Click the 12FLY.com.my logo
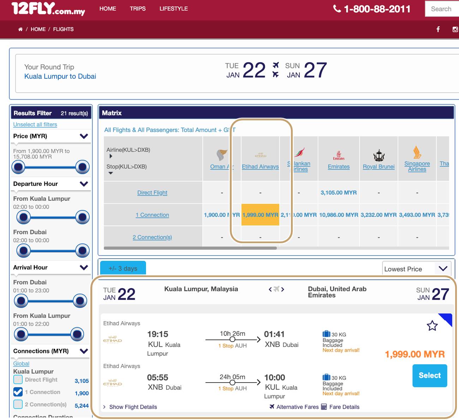459x420 pixels. point(48,8)
